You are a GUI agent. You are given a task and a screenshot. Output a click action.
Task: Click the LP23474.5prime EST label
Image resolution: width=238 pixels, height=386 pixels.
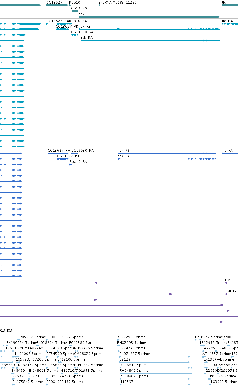tap(131, 348)
